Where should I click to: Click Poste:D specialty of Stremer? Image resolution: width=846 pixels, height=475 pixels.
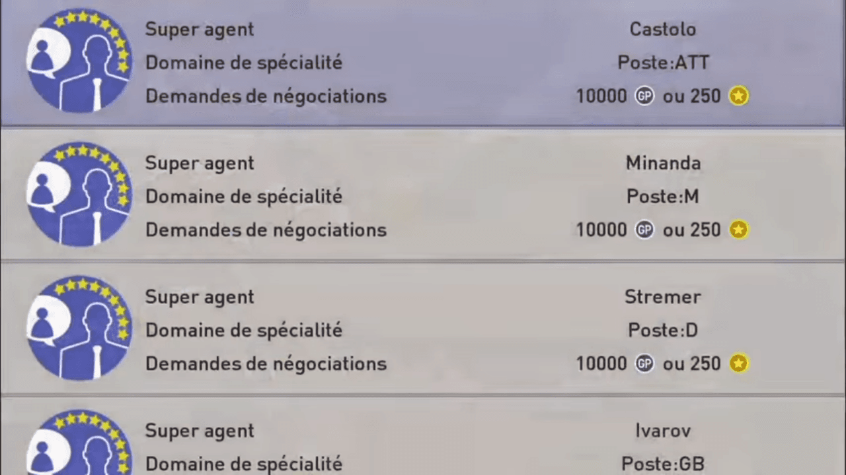[x=662, y=330]
